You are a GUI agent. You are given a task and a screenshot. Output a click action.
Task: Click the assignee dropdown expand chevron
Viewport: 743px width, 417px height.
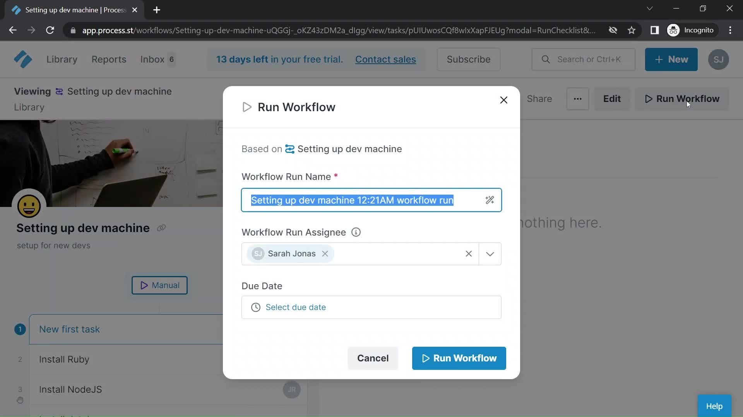490,254
